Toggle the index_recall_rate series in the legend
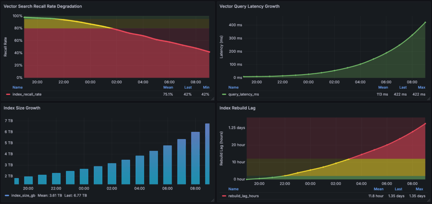This screenshot has width=432, height=204. click(x=27, y=94)
